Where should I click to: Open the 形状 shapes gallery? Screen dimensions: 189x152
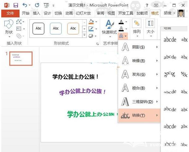(9, 29)
